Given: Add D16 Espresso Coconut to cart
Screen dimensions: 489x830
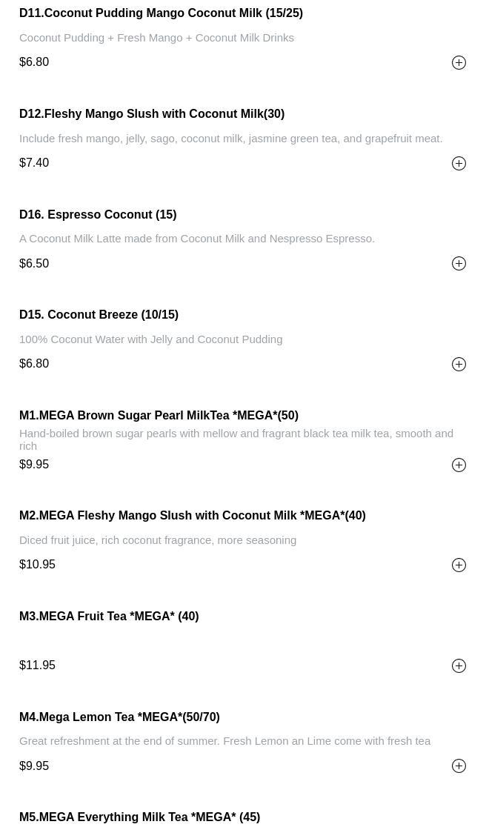Looking at the screenshot, I should (x=459, y=264).
